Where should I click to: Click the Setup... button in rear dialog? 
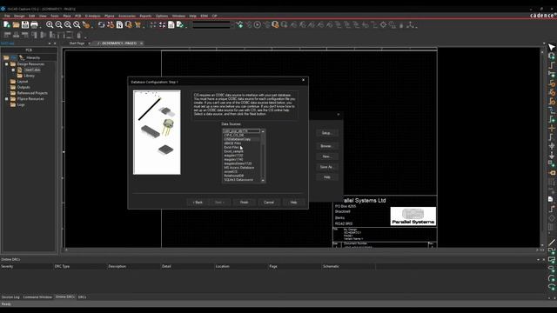tap(326, 133)
